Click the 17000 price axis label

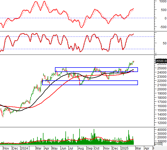click(162, 102)
